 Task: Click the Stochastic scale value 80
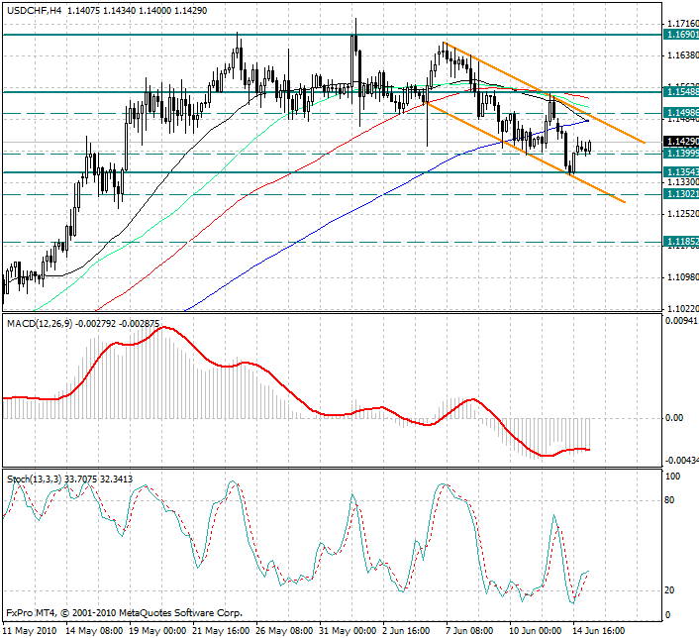pos(669,500)
